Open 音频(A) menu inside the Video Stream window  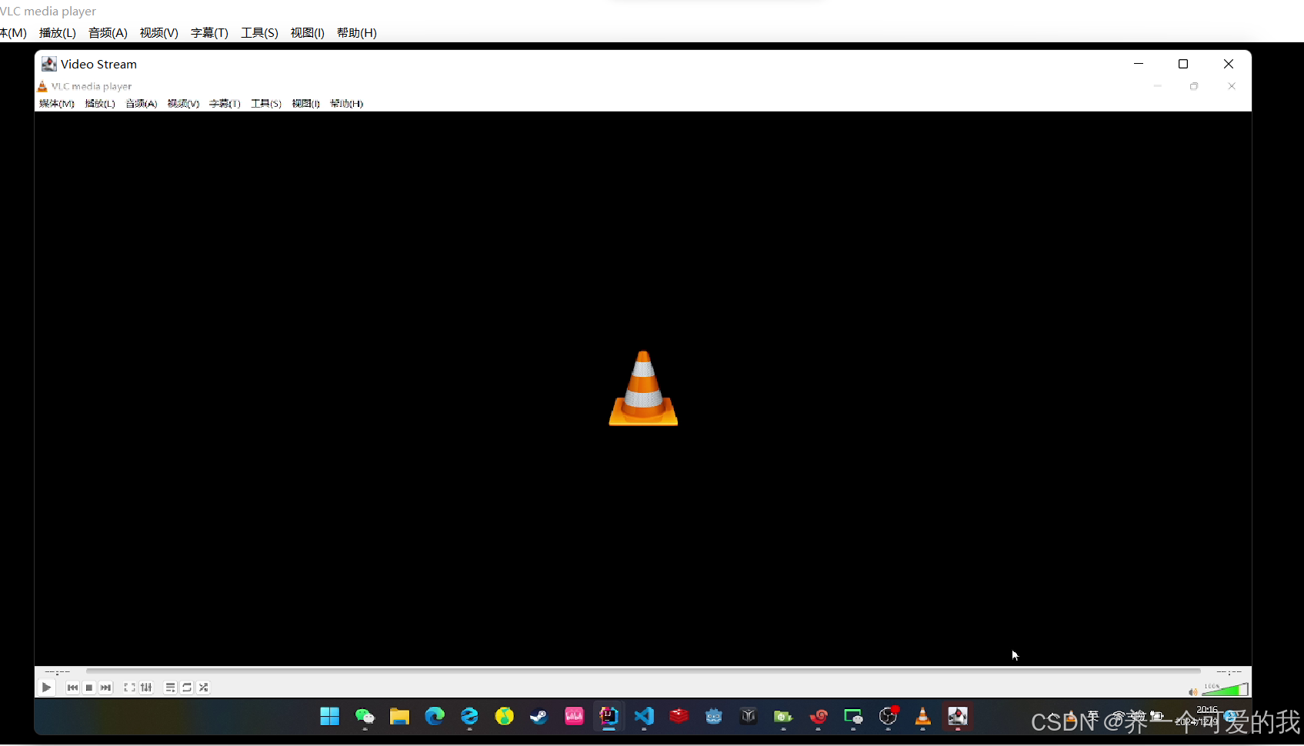[142, 103]
